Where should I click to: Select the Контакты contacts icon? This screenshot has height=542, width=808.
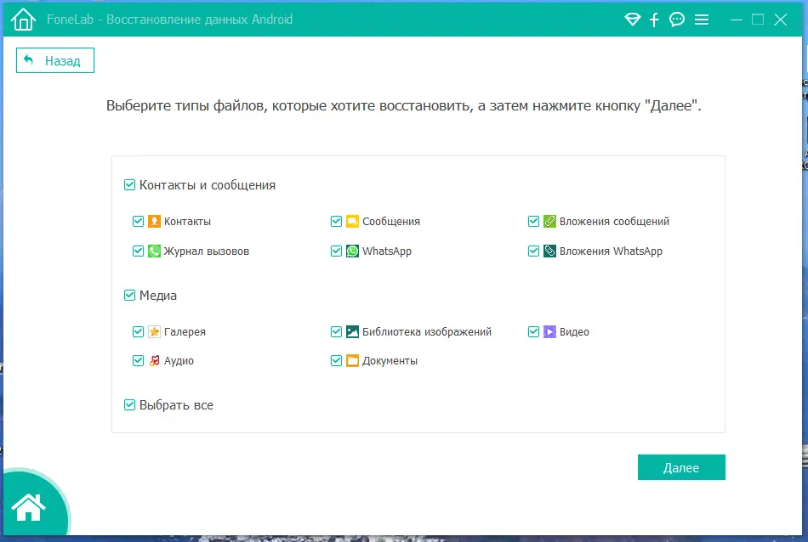153,221
